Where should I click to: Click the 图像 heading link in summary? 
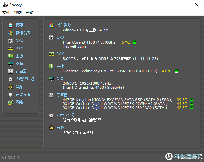coord(60,78)
